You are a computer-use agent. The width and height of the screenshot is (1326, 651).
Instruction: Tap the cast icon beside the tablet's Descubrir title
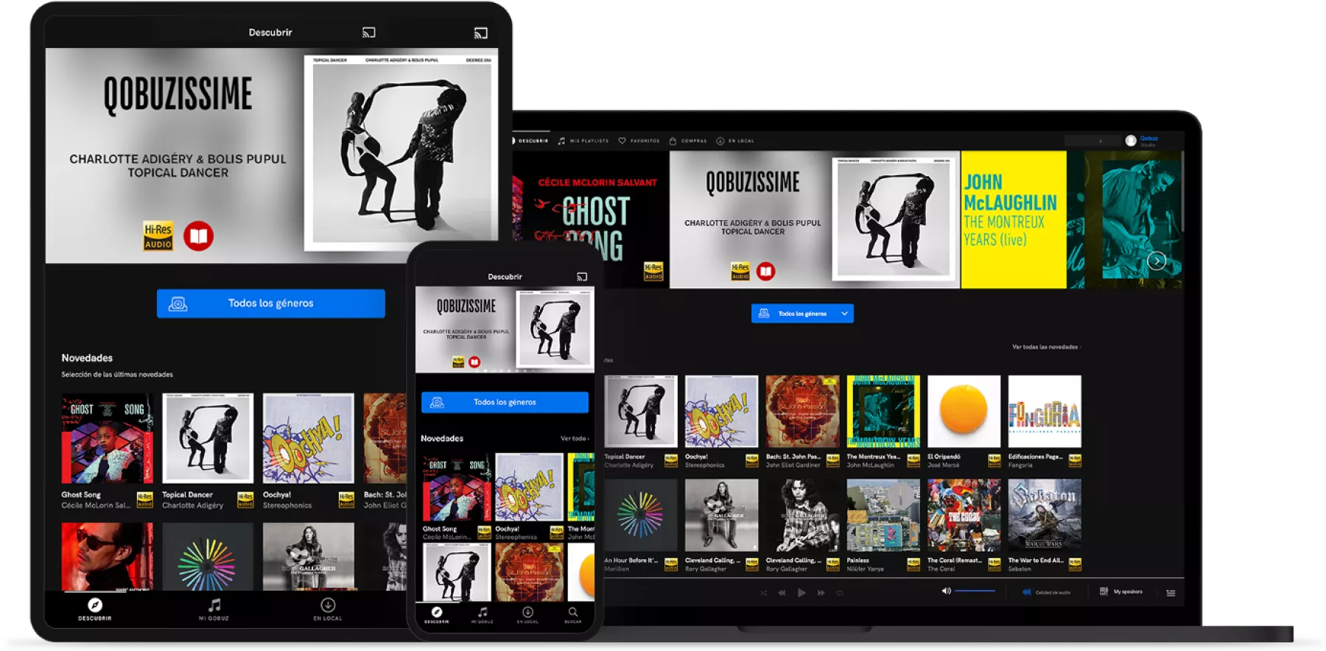[x=368, y=32]
